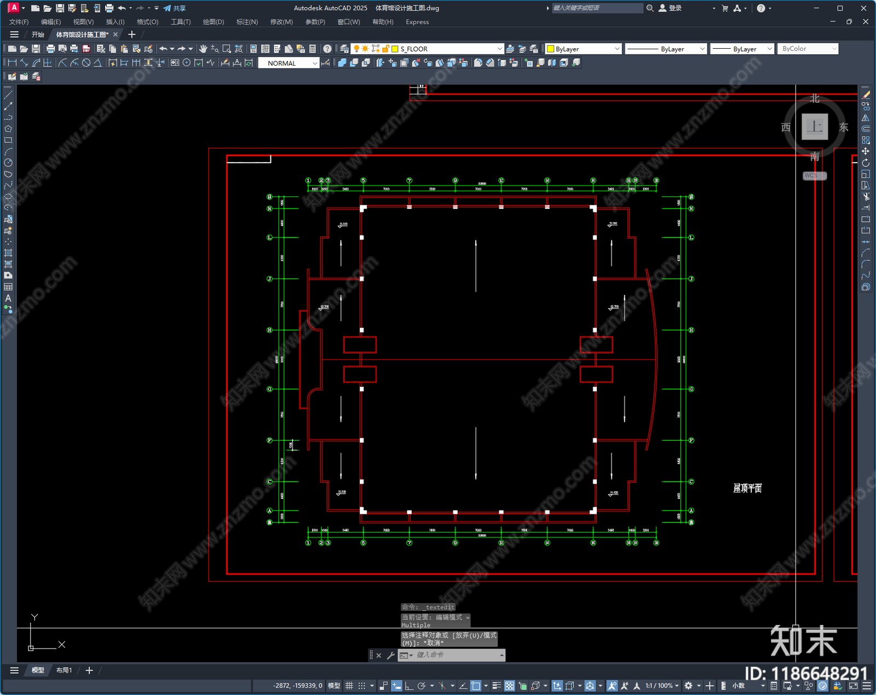Viewport: 876px width, 695px height.
Task: Click the yellow ByLayer color swatch
Action: (551, 49)
